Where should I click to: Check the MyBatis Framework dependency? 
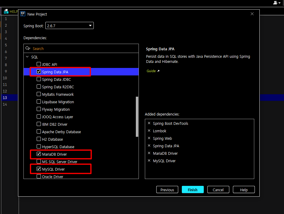click(x=38, y=94)
